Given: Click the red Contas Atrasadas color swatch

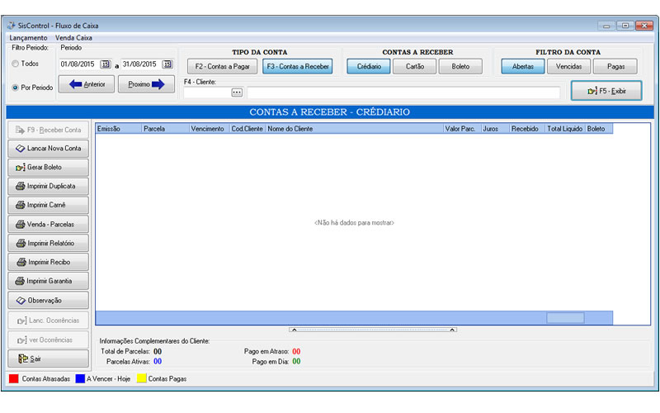Looking at the screenshot, I should (x=13, y=379).
